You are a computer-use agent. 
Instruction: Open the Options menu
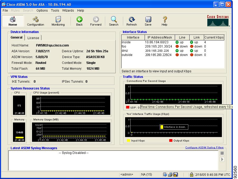coord(42,11)
